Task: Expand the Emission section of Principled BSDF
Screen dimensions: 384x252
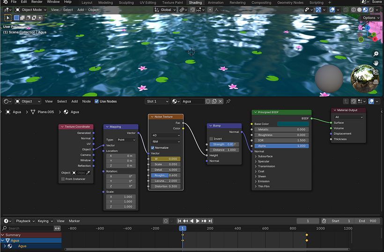Action: (x=262, y=181)
